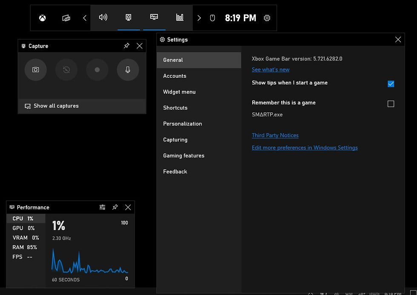Viewport: 417px width, 295px height.
Task: Open the Widget menu settings tab
Action: point(199,92)
